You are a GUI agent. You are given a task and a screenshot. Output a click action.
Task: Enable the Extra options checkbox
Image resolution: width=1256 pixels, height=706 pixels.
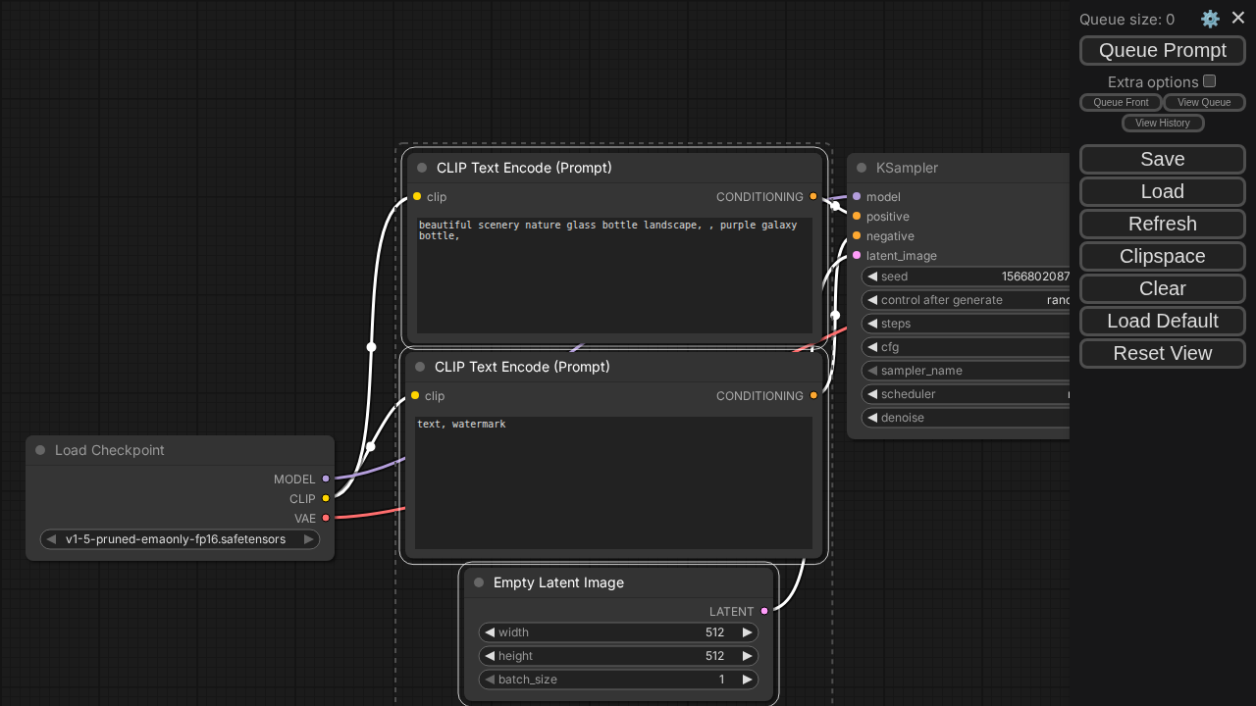coord(1209,81)
